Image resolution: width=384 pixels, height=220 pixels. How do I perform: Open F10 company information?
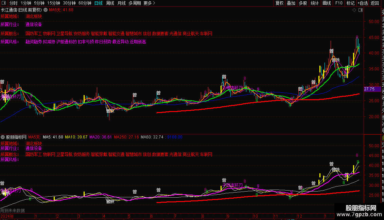tap(339, 3)
